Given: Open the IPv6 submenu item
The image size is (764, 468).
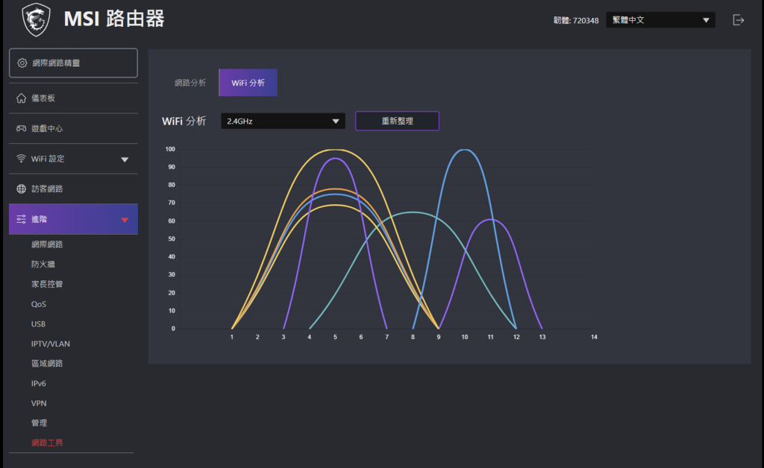Looking at the screenshot, I should (x=39, y=383).
